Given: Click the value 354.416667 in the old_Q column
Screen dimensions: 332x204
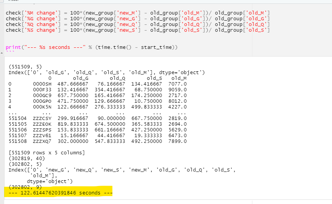Looking at the screenshot, I should [110, 89].
